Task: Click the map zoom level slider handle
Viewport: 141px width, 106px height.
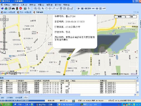Action: click(x=4, y=33)
